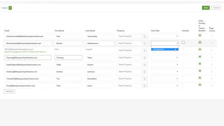Check InActive box for Breeze Maintenance
The height and width of the screenshot is (126, 224).
coord(183,42)
